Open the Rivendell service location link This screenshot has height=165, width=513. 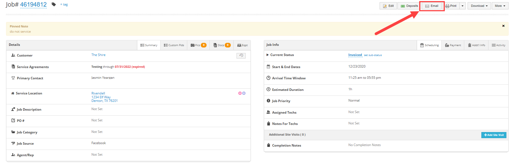[x=98, y=93]
